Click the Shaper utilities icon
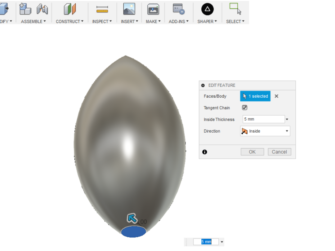The image size is (335, 251). (207, 9)
